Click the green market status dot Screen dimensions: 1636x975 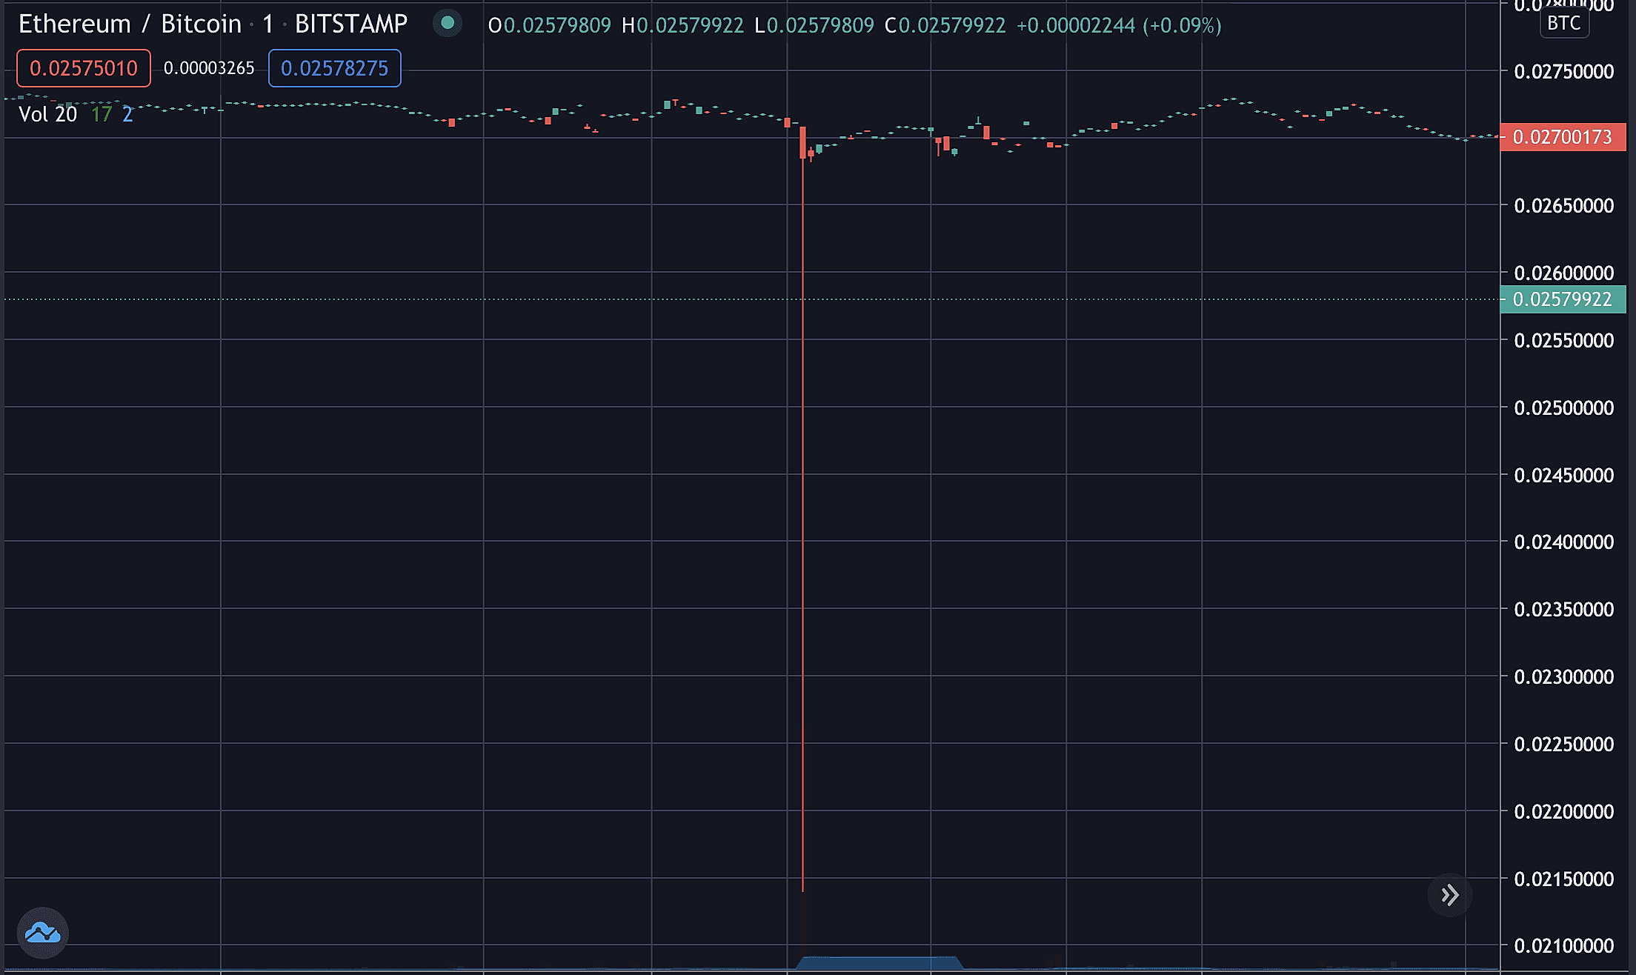pos(448,23)
